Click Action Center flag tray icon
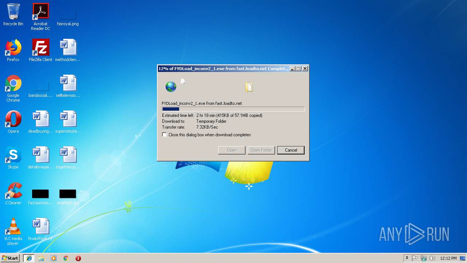The image size is (467, 263). pos(415,258)
